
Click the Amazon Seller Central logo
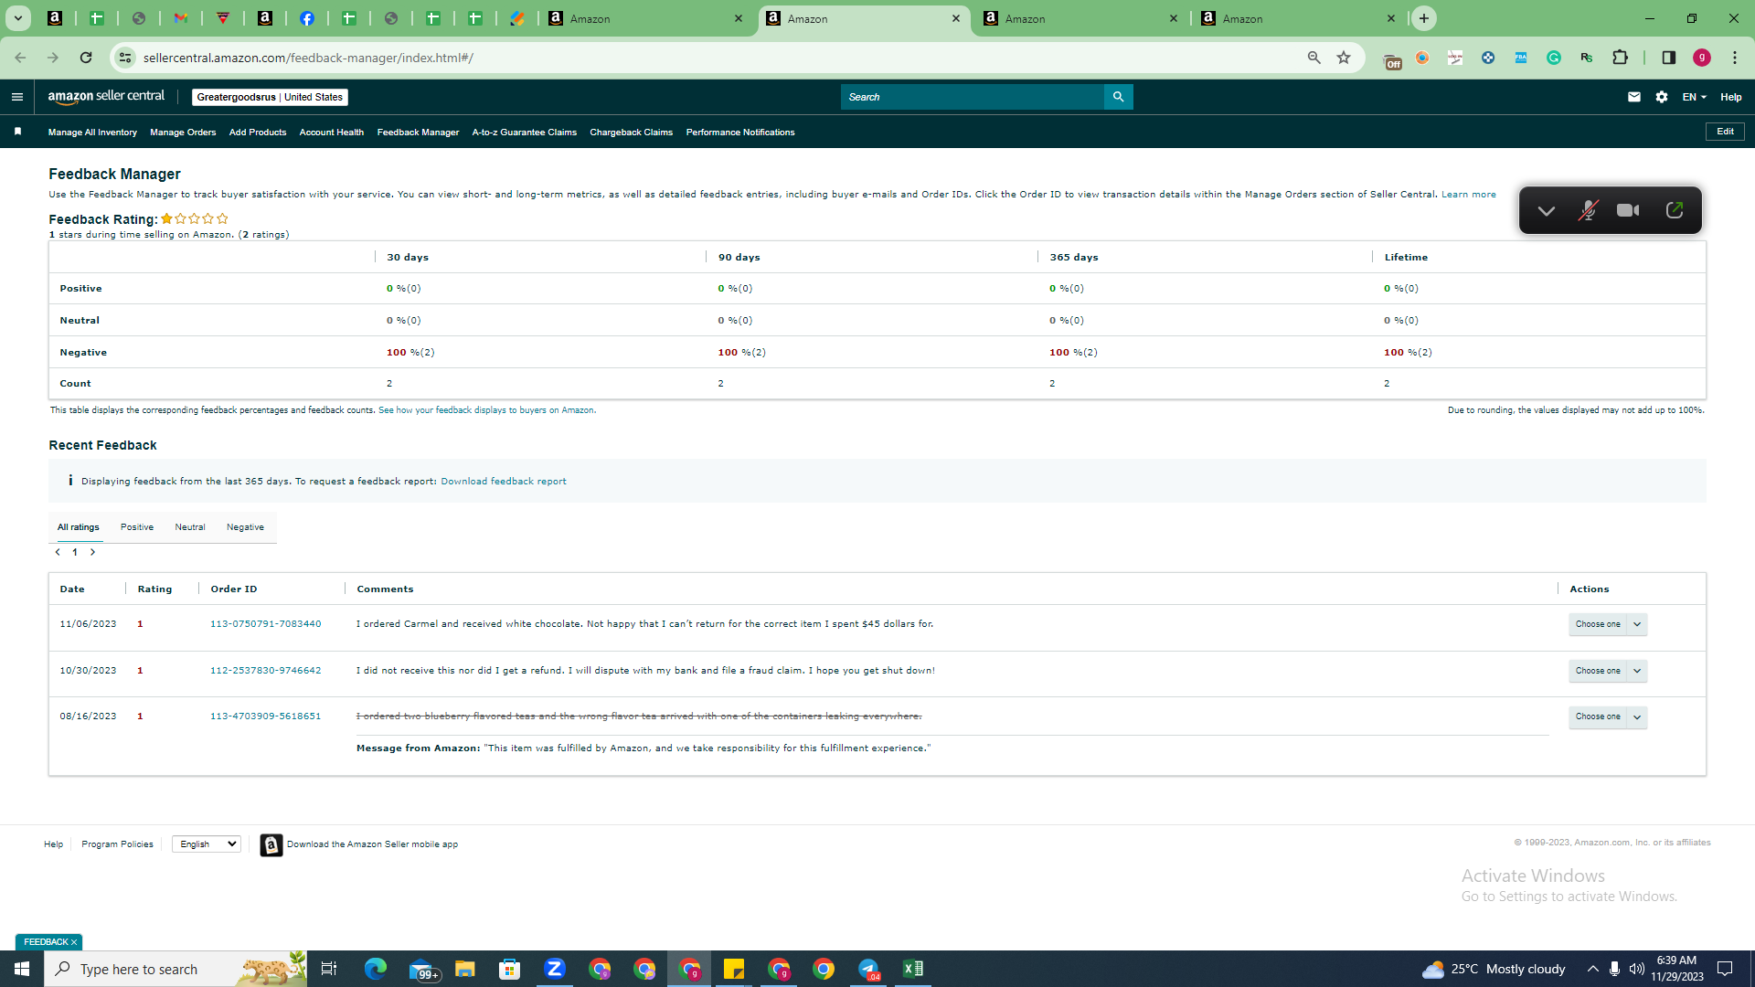106,97
